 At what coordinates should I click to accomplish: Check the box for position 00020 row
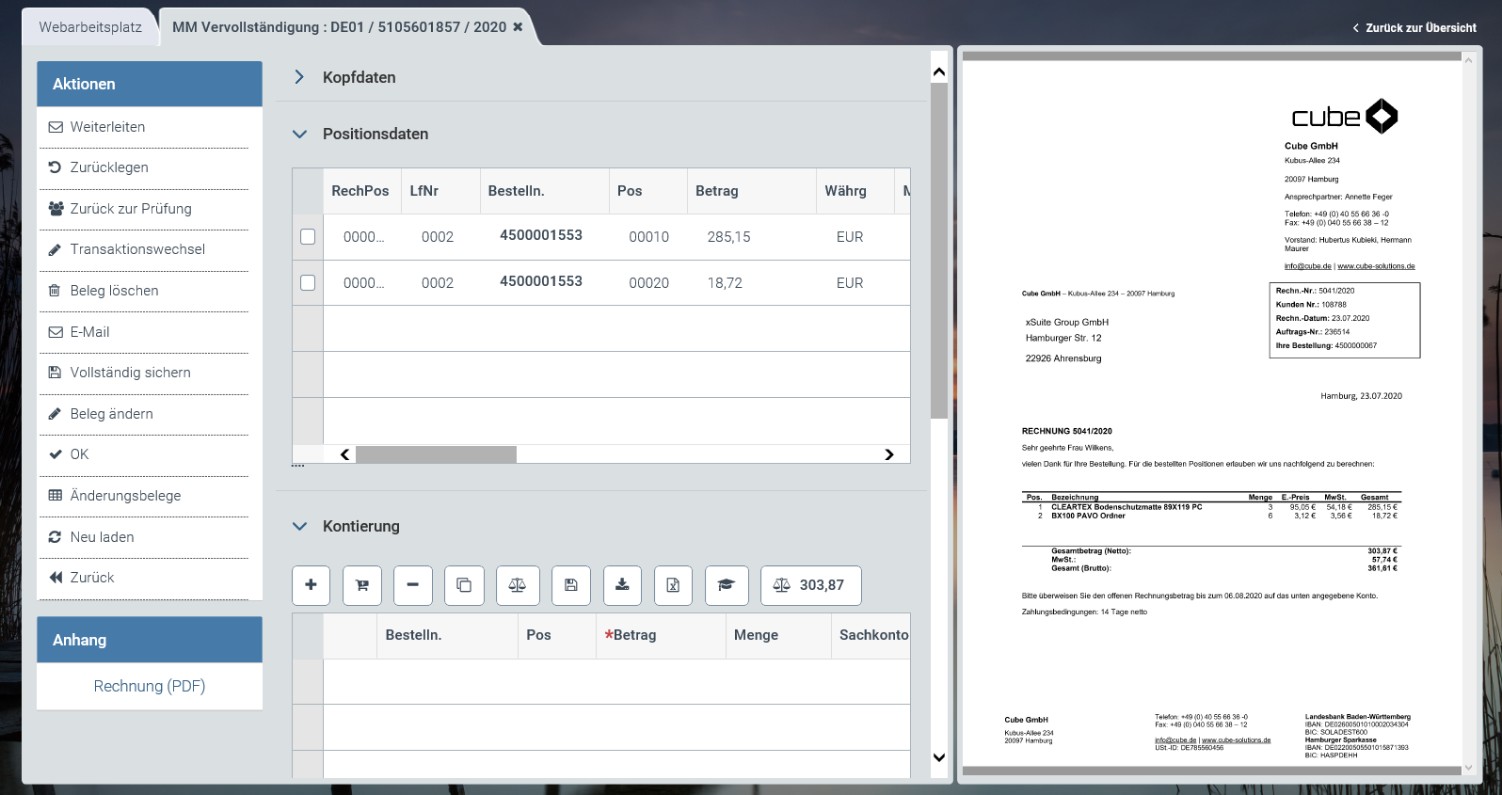pyautogui.click(x=308, y=283)
